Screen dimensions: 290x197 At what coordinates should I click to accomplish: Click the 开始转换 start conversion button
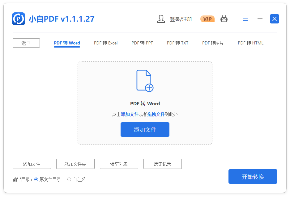[x=253, y=177]
